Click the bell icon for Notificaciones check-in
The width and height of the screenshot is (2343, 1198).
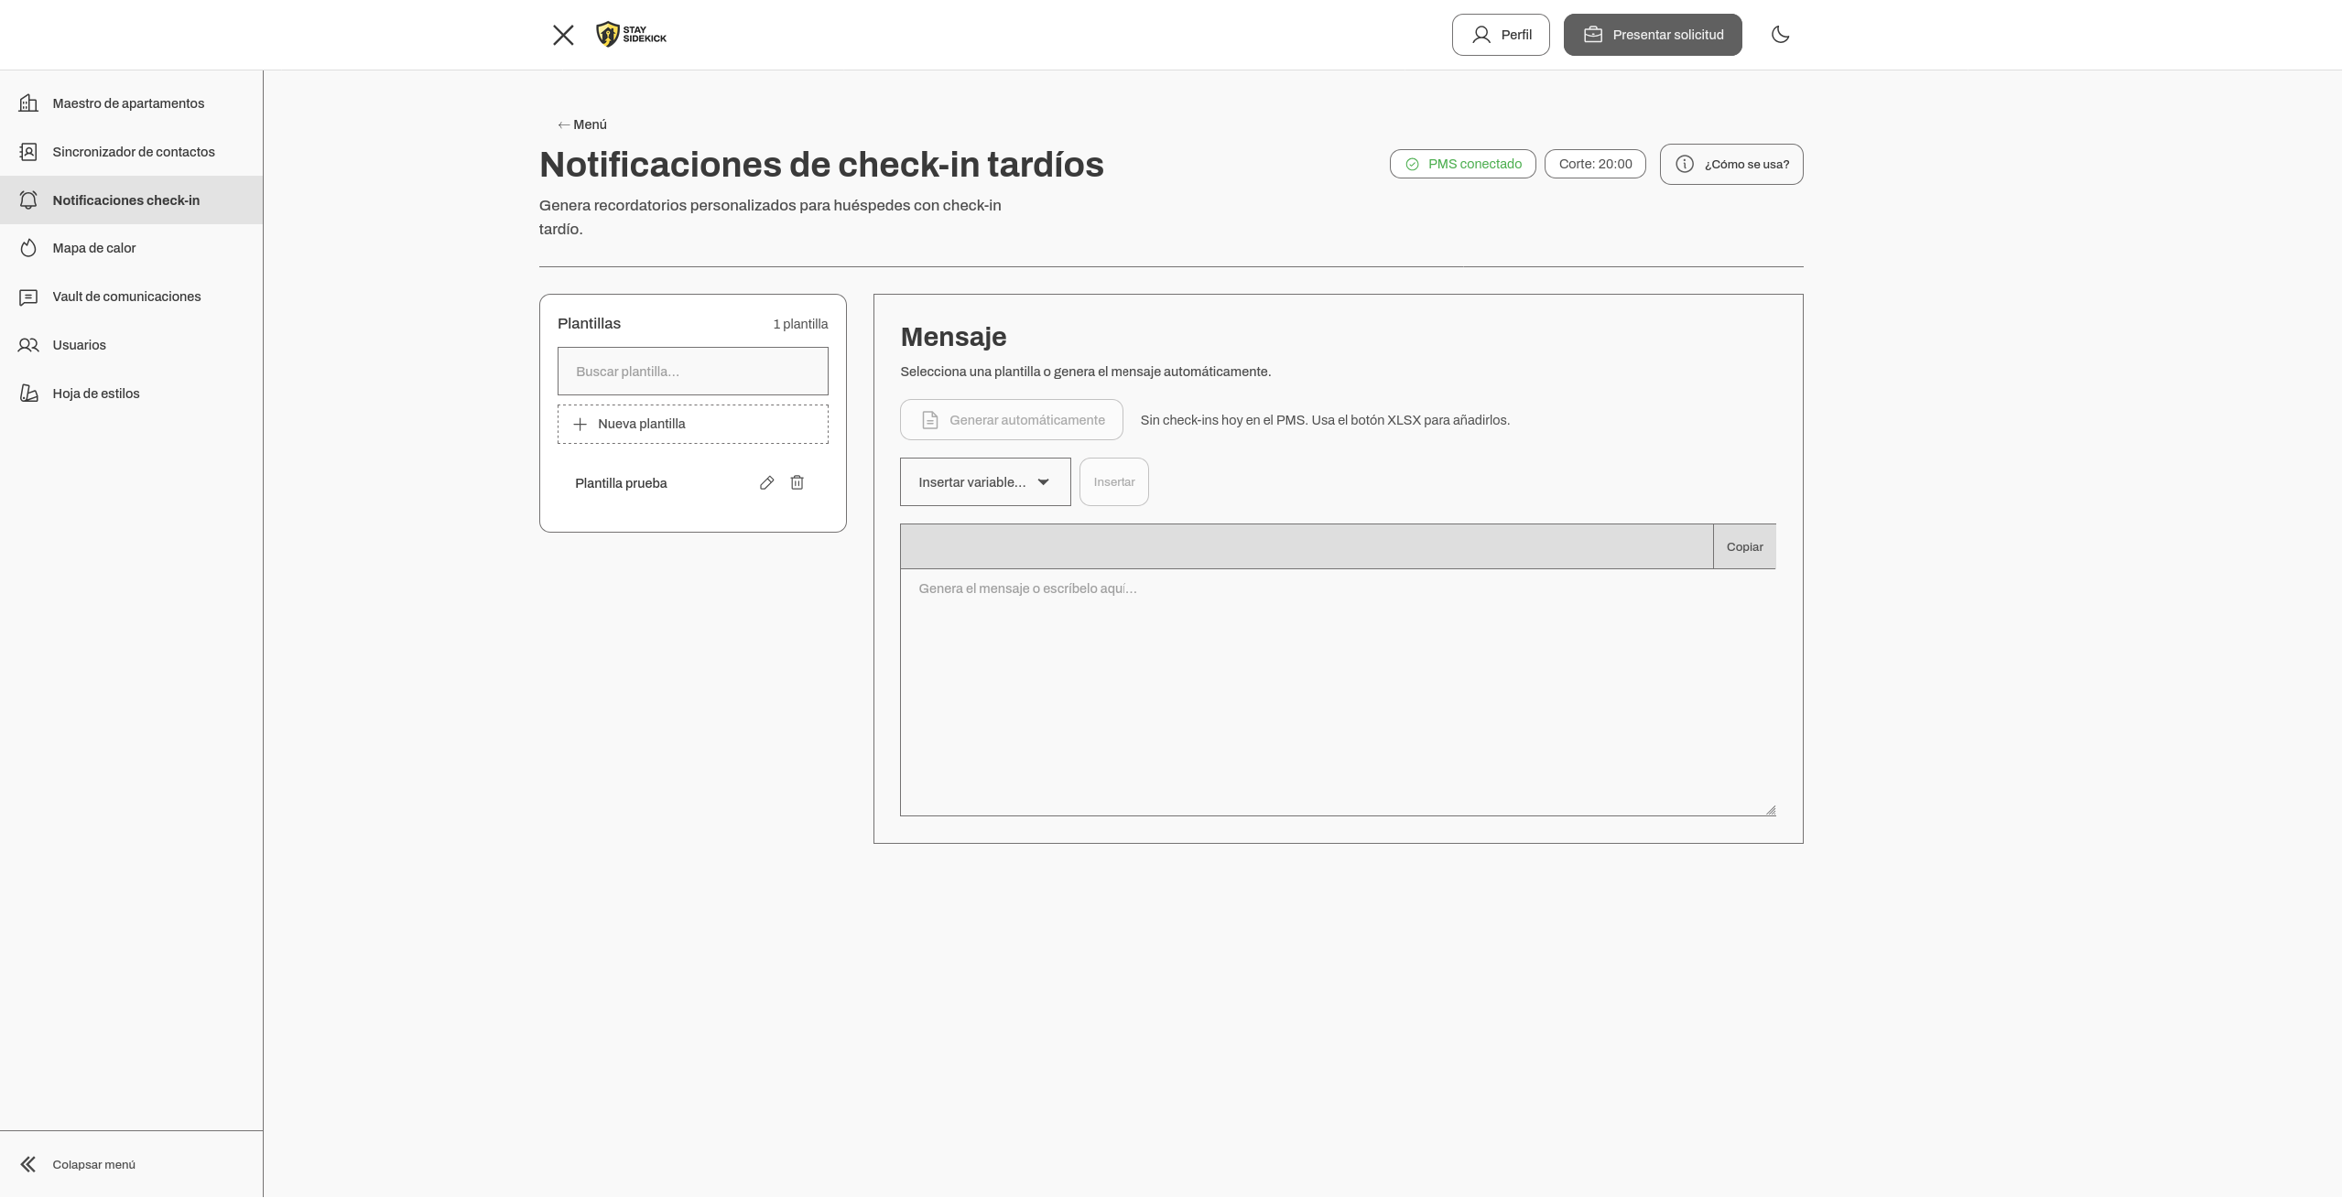[x=28, y=200]
